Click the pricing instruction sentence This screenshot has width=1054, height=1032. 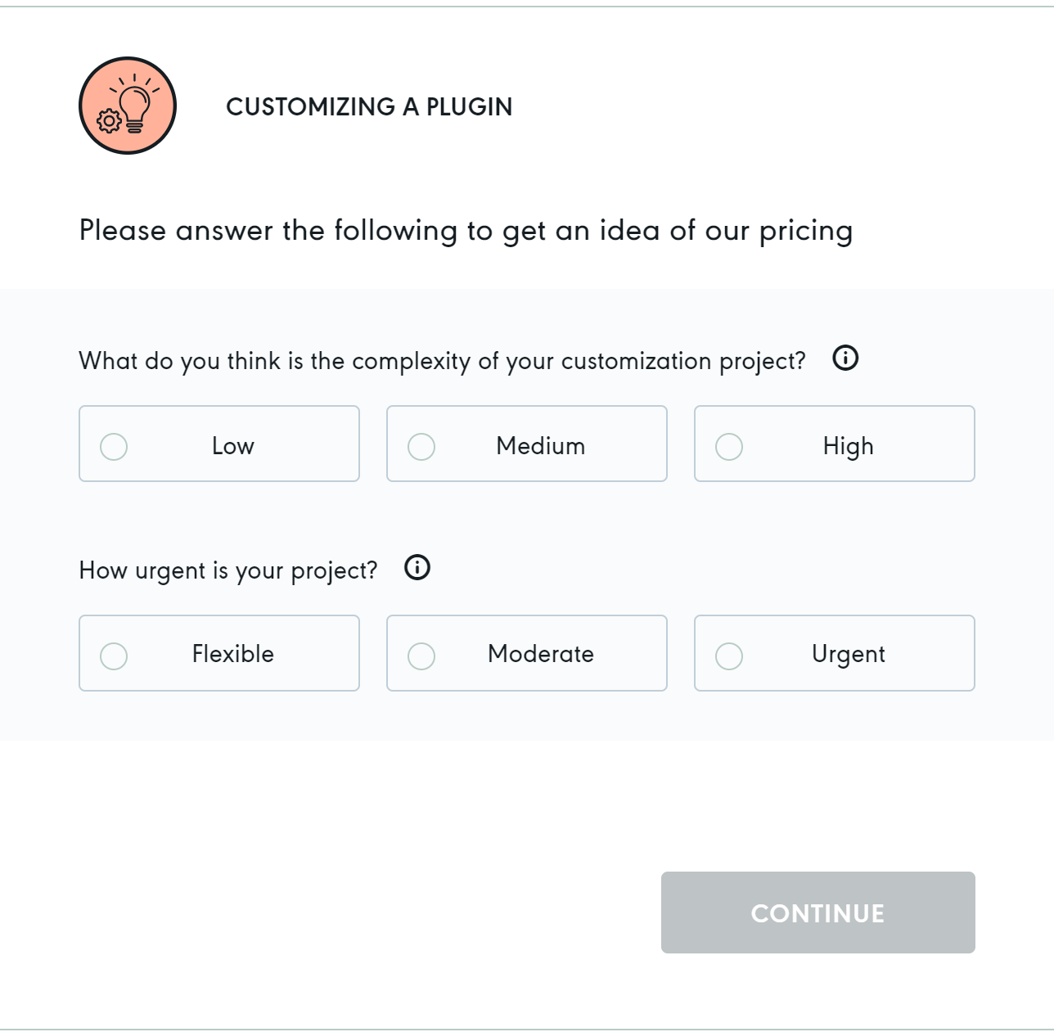tap(466, 231)
